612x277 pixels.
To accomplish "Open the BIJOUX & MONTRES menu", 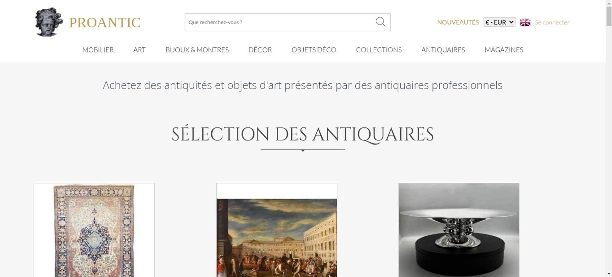I will pos(197,50).
